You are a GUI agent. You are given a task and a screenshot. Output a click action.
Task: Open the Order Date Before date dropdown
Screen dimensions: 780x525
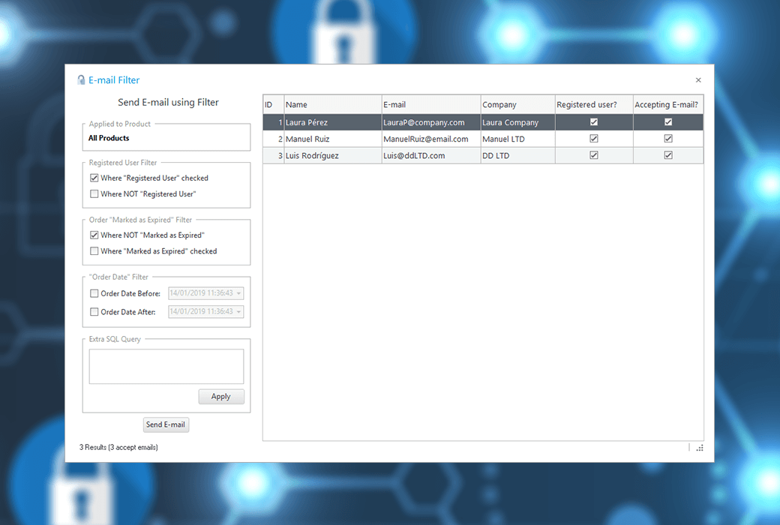238,293
